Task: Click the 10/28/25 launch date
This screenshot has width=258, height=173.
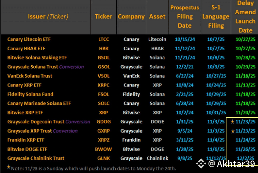Action: click(x=245, y=58)
